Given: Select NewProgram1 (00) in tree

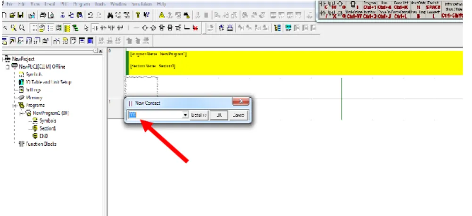Looking at the screenshot, I should pyautogui.click(x=51, y=113).
